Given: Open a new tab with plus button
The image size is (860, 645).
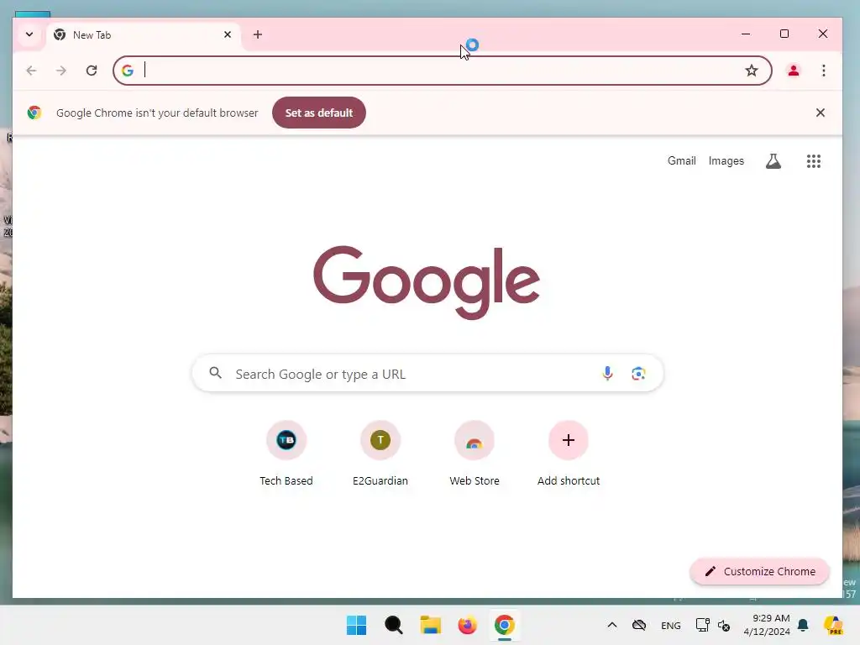Looking at the screenshot, I should click(x=258, y=34).
